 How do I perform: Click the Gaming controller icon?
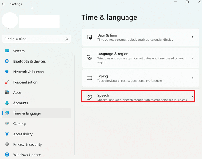[7, 123]
